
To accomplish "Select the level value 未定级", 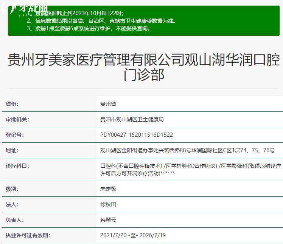I will point(108,189).
